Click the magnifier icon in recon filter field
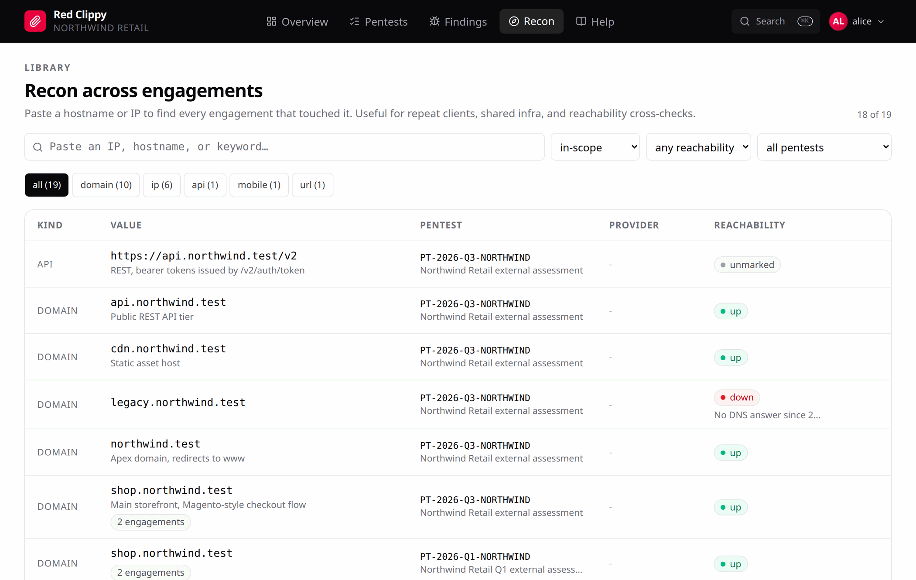 pos(38,147)
